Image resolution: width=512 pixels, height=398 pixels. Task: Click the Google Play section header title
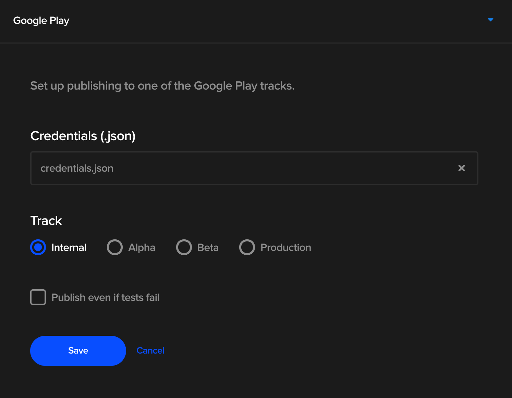(x=41, y=21)
